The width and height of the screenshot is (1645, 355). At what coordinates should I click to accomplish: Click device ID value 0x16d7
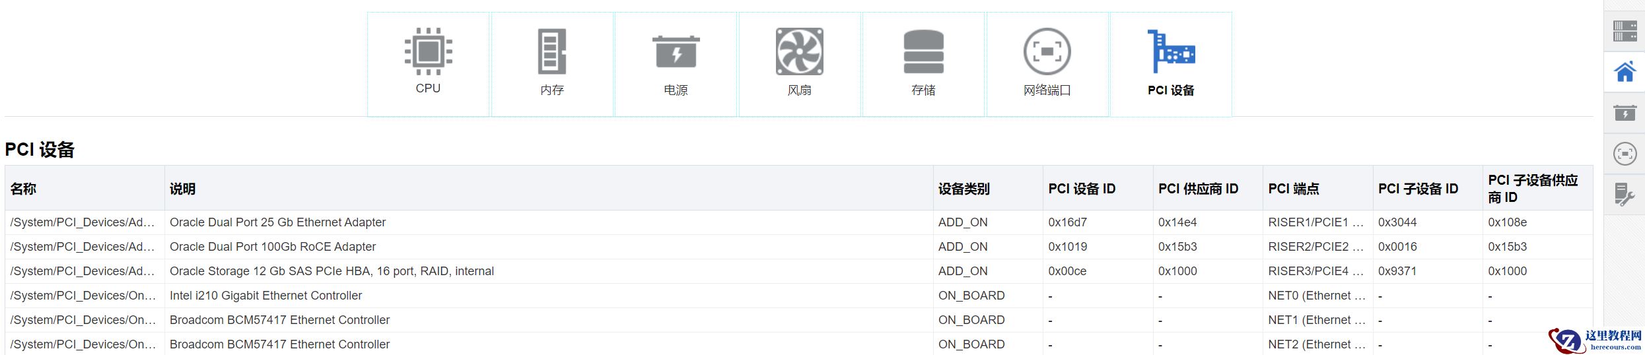click(x=1067, y=222)
